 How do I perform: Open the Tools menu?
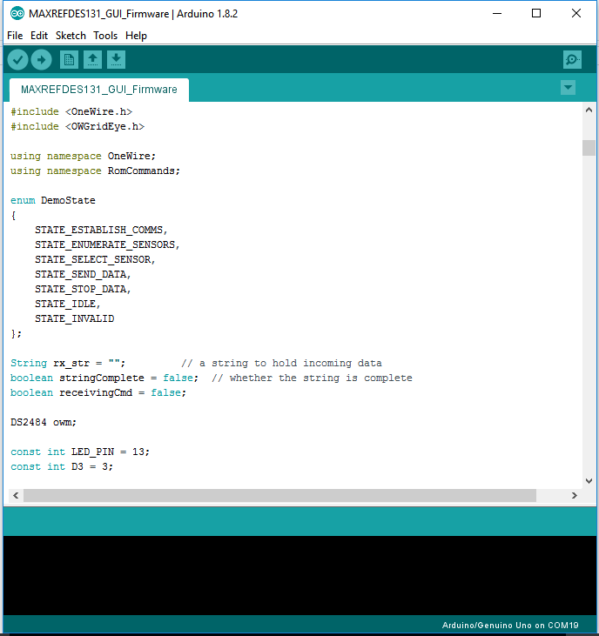(105, 36)
